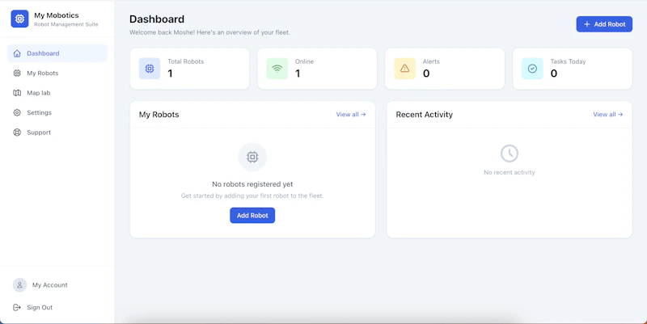Click the Online count value 1
The width and height of the screenshot is (647, 324).
point(298,74)
